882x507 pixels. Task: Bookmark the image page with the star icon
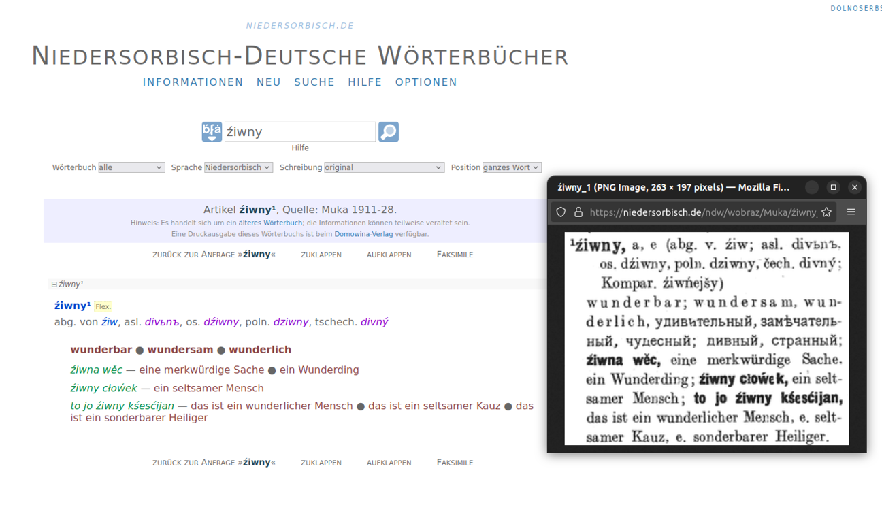click(x=826, y=212)
